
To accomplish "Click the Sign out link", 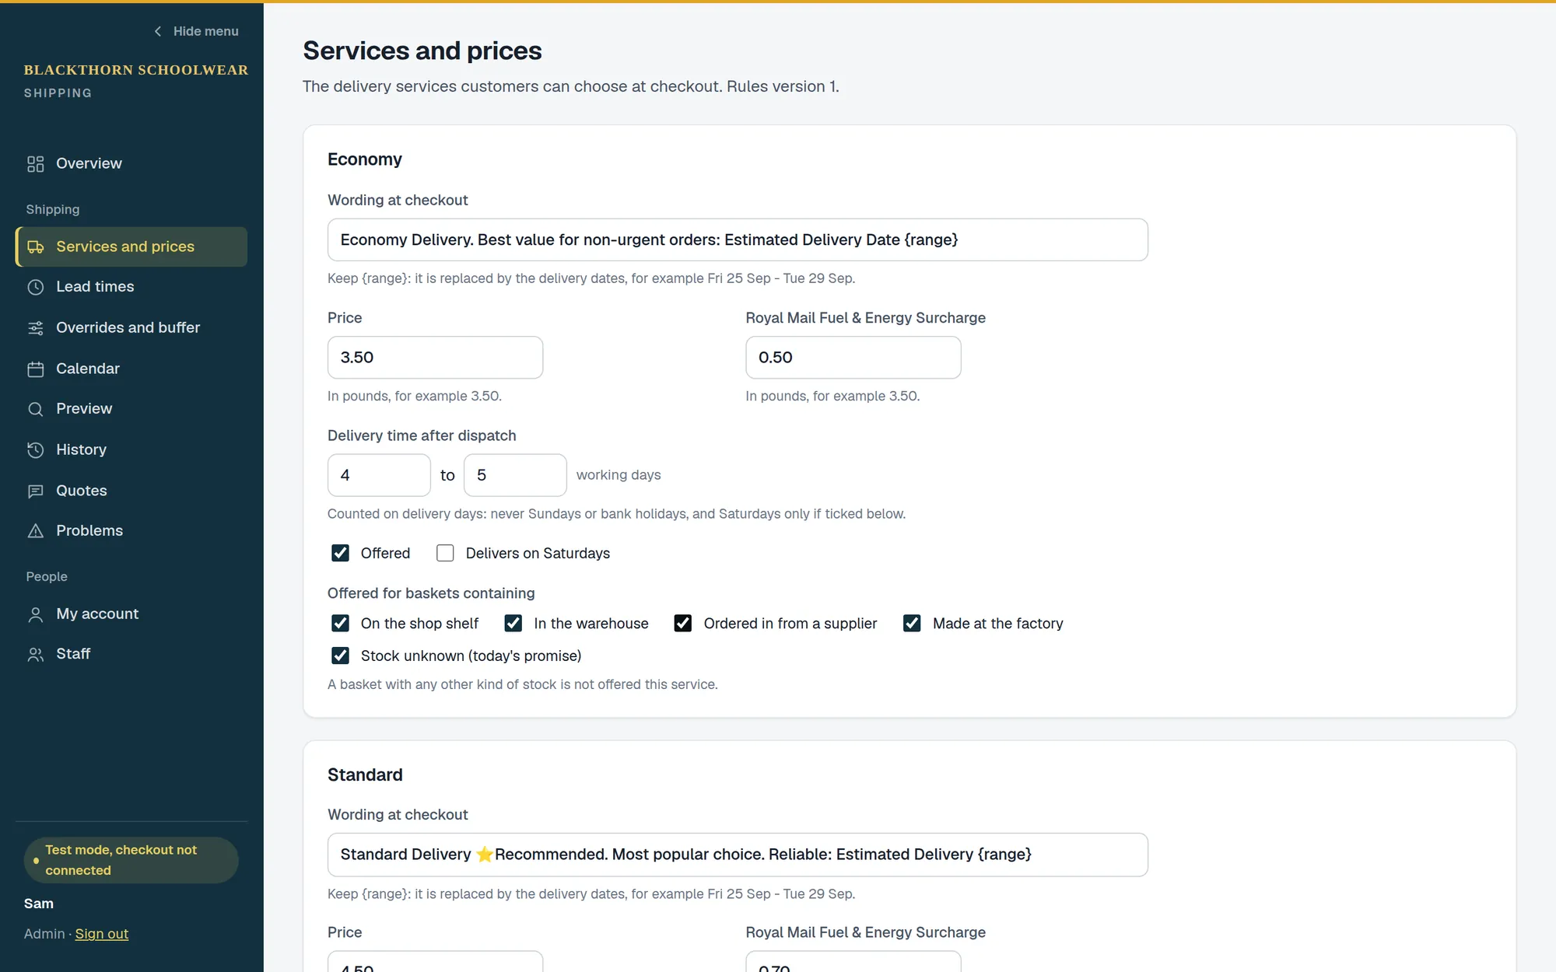I will (102, 934).
